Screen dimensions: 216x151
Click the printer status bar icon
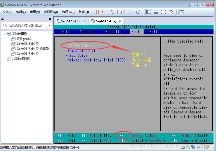click(x=199, y=148)
